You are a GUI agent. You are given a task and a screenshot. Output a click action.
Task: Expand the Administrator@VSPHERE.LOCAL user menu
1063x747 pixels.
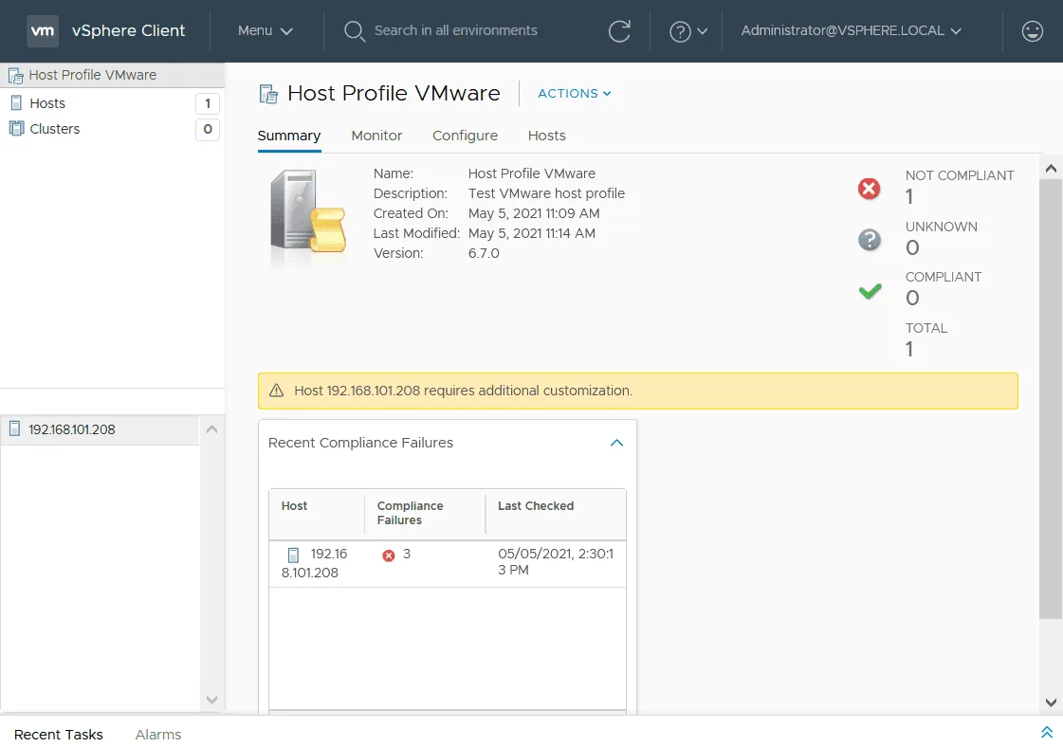[851, 31]
